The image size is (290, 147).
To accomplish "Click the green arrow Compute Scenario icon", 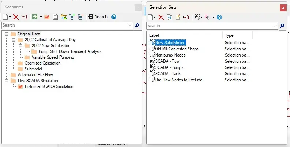I will (x=35, y=17).
